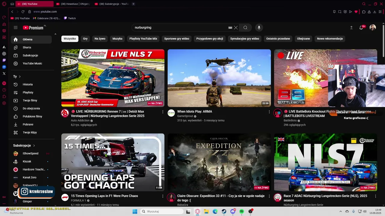Click the magnifier search button
This screenshot has width=385, height=216.
(245, 28)
